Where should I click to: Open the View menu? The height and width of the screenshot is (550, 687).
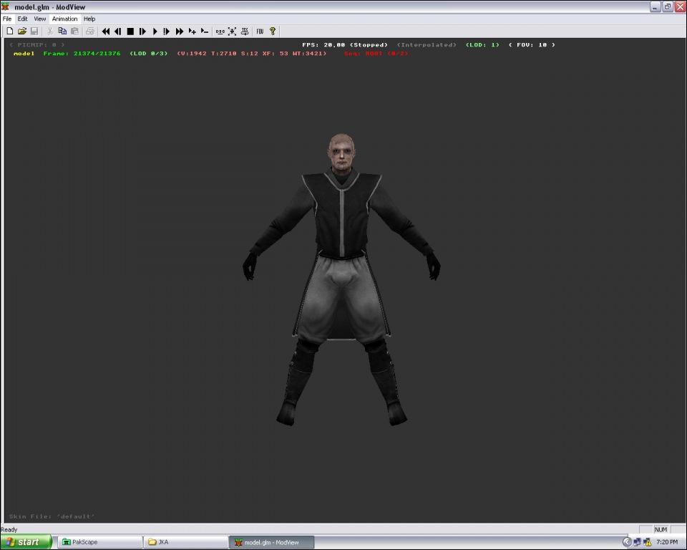[40, 19]
